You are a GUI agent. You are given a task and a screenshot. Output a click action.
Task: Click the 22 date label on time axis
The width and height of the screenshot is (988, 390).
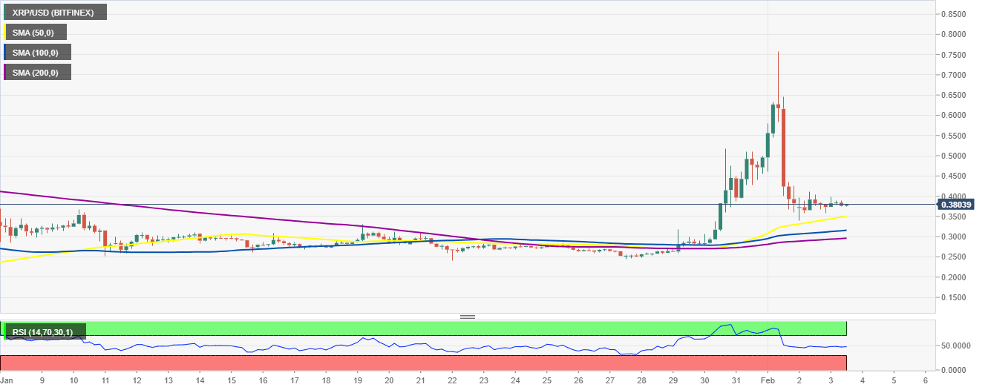(x=452, y=381)
